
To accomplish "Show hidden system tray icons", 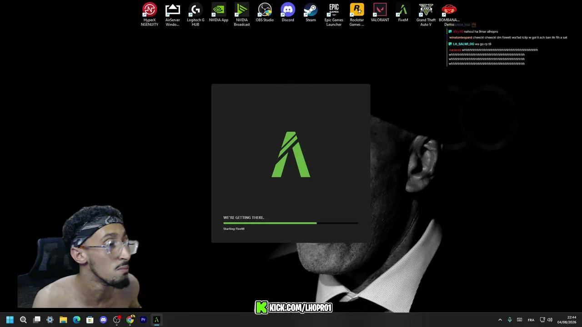I will tap(500, 320).
